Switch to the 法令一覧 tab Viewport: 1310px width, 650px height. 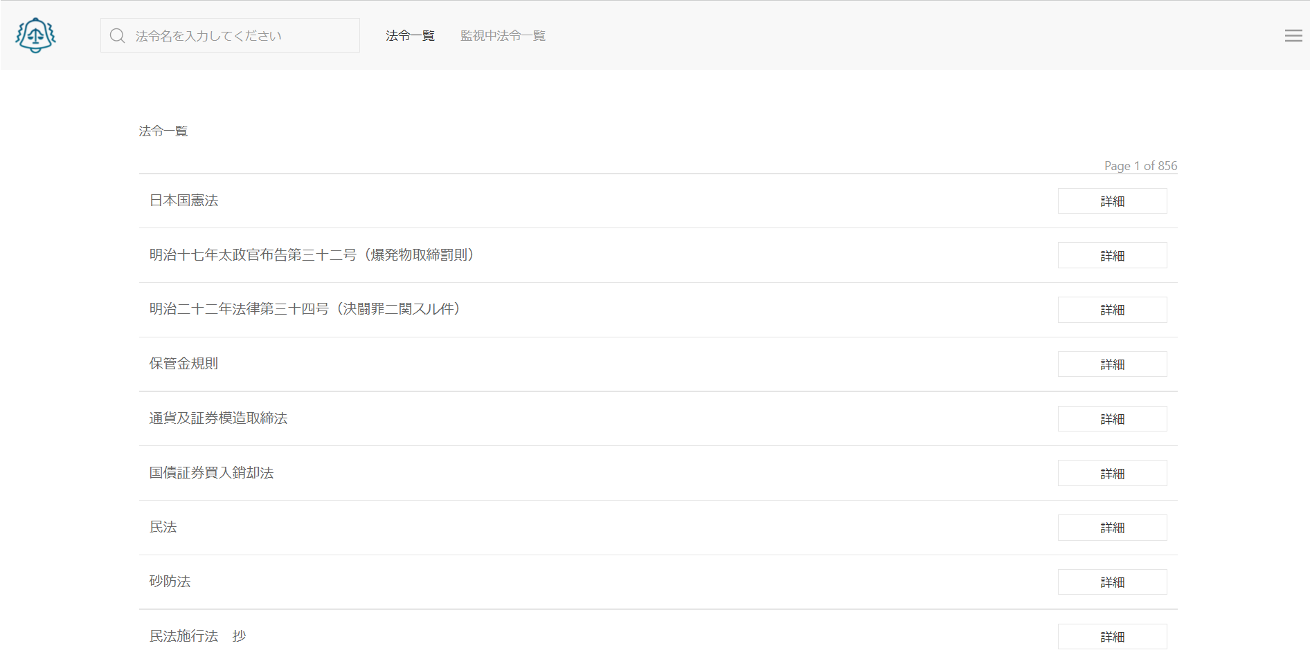tap(410, 36)
